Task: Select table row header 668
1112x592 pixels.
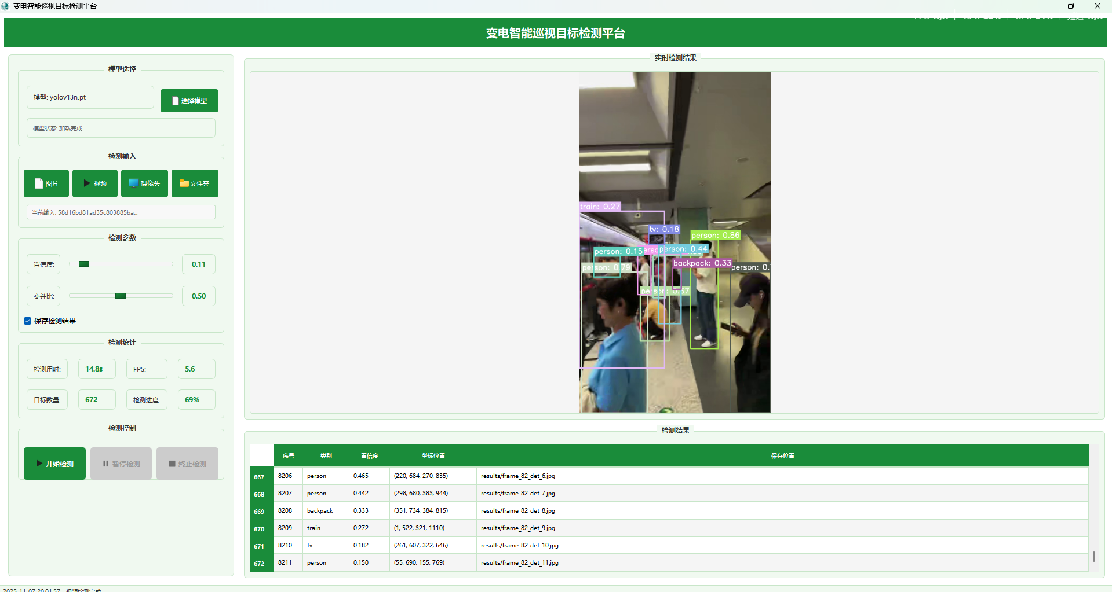Action: 262,494
